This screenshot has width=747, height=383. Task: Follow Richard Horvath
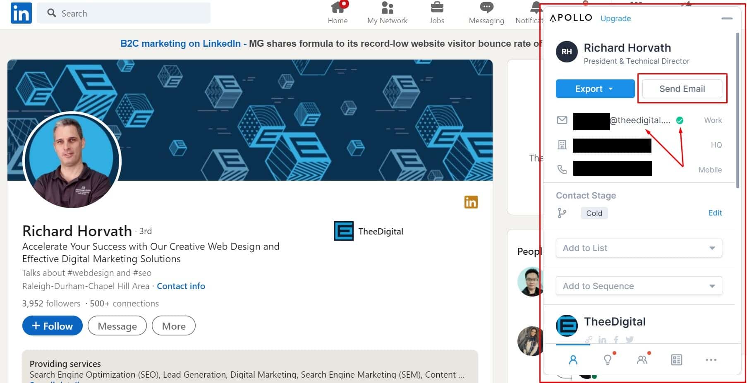click(53, 326)
